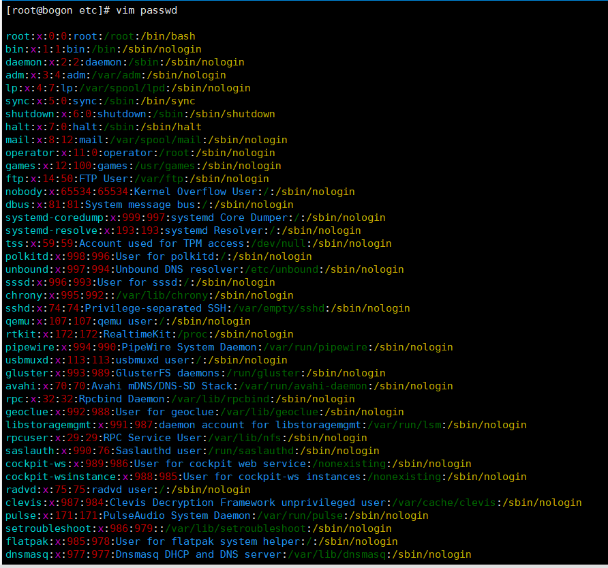
Task: Click the 'usbmuxd user' line
Action: point(147,361)
